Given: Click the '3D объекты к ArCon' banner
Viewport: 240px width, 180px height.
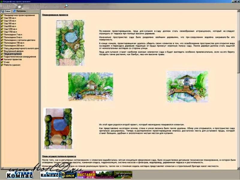Looking at the screenshot, I should (123, 174).
